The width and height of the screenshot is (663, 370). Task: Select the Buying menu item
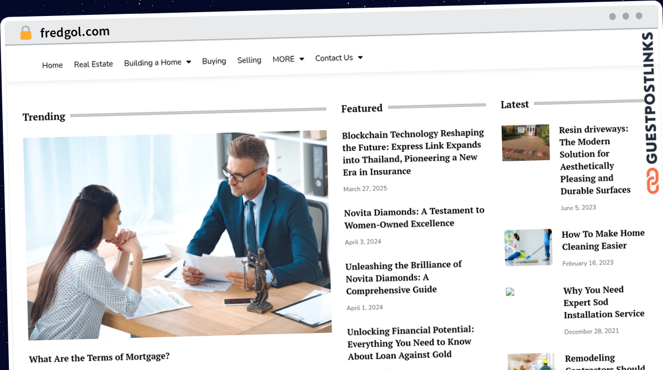pos(214,61)
